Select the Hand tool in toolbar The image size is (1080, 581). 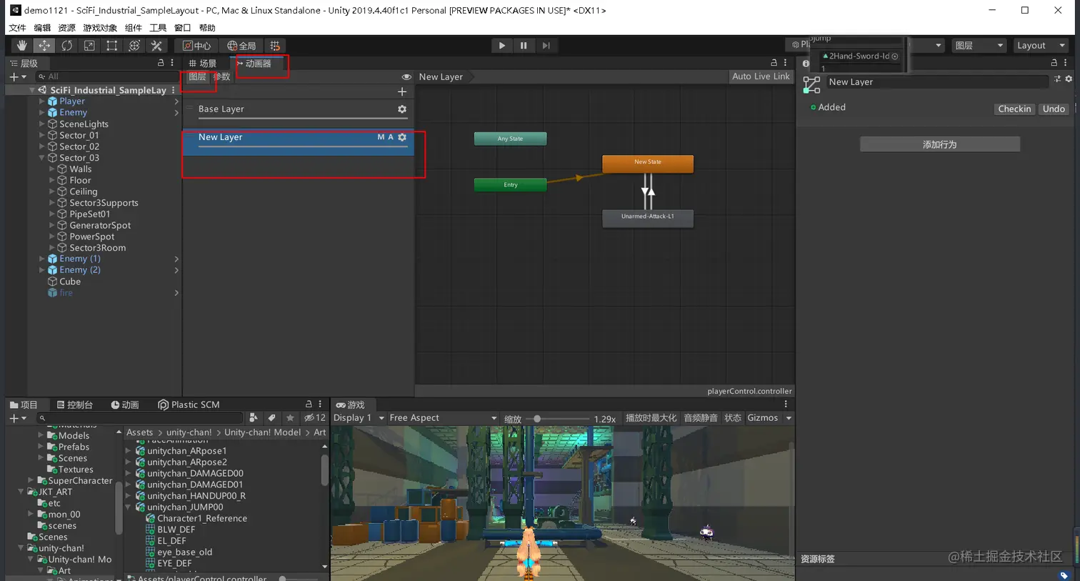[21, 46]
